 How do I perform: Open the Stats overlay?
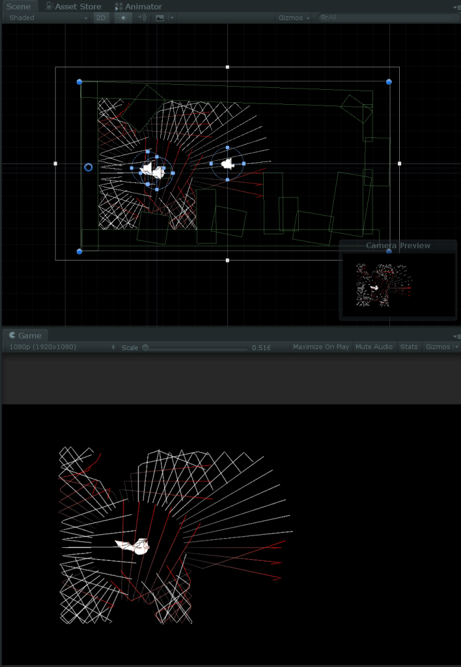[x=409, y=347]
